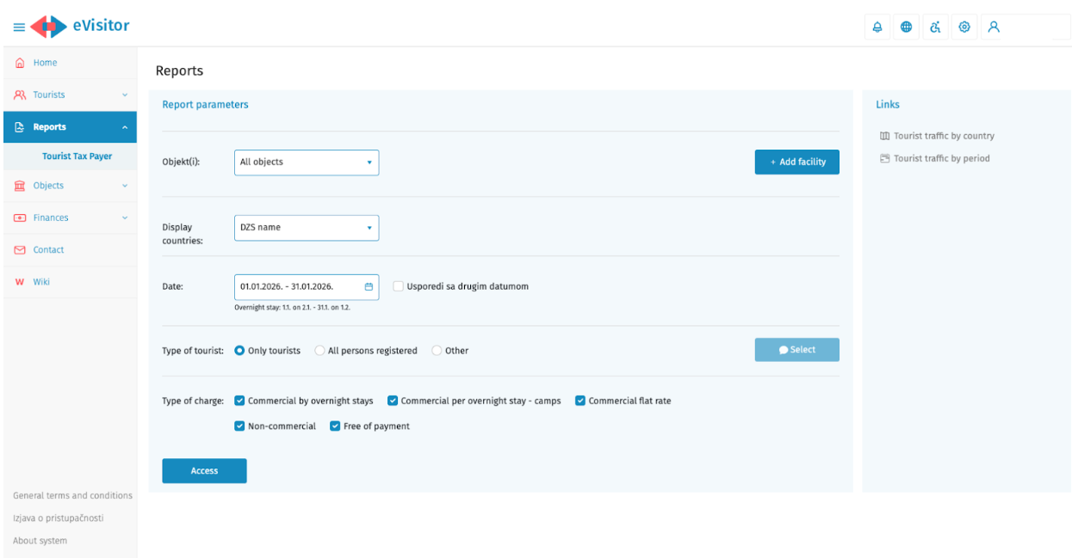Click the user profile icon

(x=994, y=27)
